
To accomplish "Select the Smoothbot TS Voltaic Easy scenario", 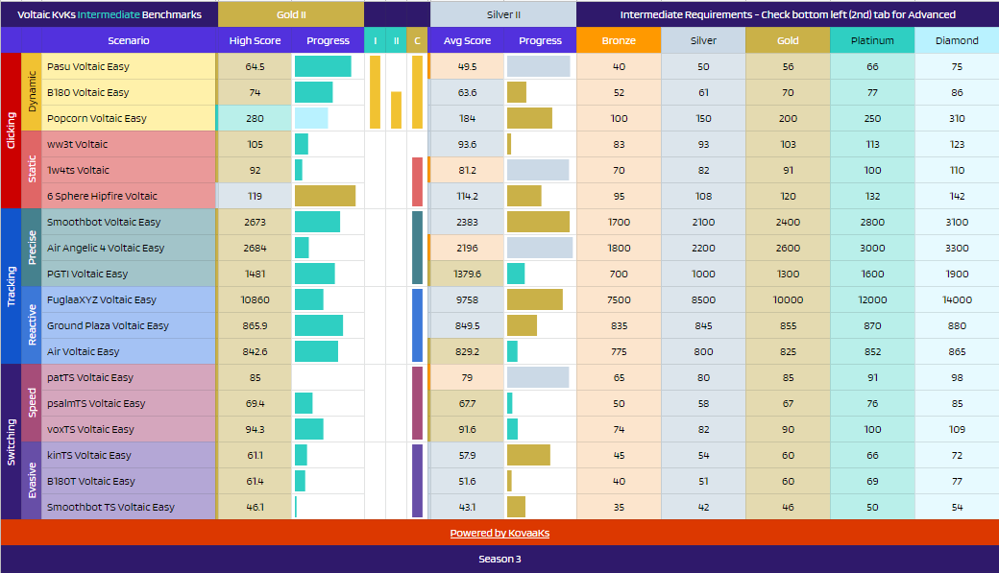I will pyautogui.click(x=128, y=507).
